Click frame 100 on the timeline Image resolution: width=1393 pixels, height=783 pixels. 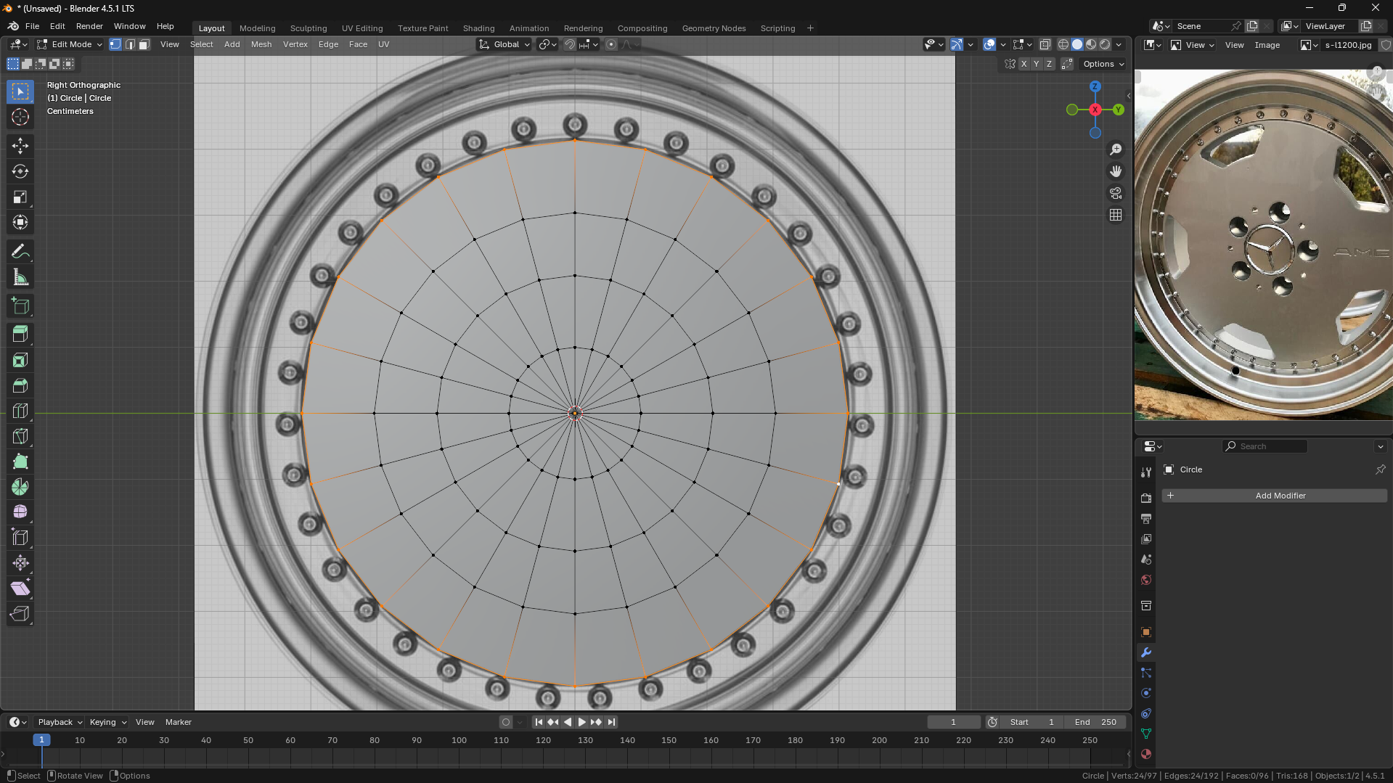click(x=459, y=741)
